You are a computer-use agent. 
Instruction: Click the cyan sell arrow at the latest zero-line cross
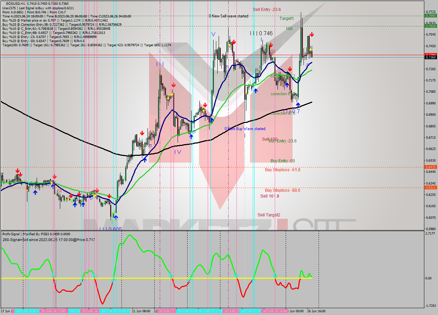[x=275, y=276]
